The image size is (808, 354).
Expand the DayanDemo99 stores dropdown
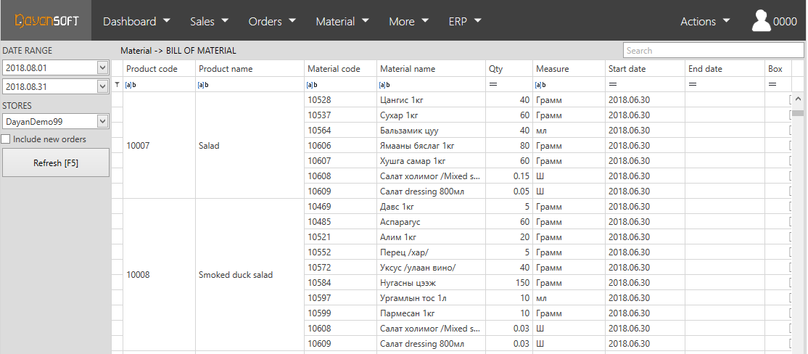pyautogui.click(x=102, y=122)
